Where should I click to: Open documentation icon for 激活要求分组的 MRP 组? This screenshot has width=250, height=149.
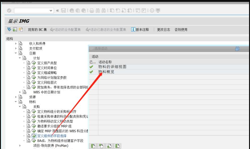pyautogui.click(x=29, y=126)
